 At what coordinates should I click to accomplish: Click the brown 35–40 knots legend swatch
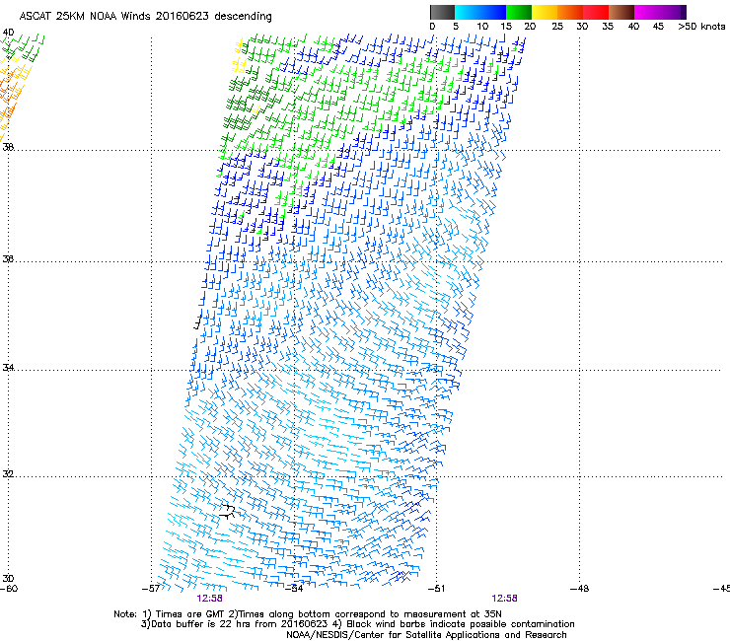(x=621, y=12)
